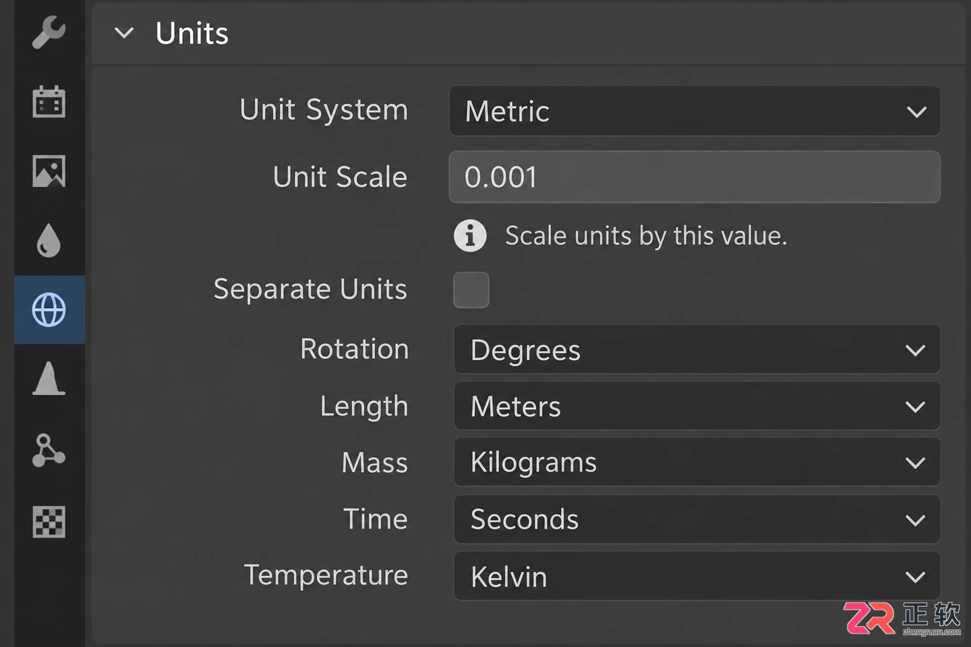This screenshot has width=971, height=647.
Task: Click the Mass label
Action: (x=375, y=463)
